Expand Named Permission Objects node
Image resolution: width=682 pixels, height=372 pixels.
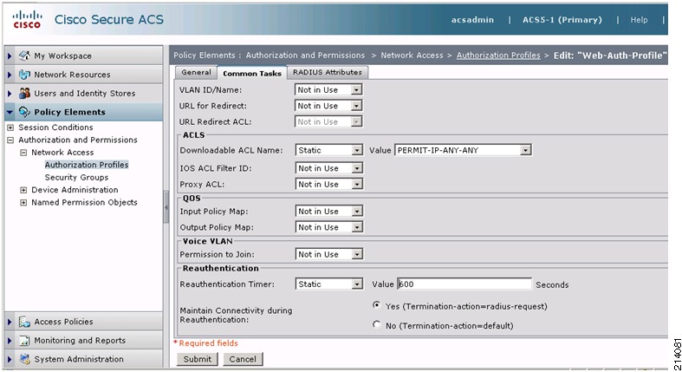coord(23,203)
